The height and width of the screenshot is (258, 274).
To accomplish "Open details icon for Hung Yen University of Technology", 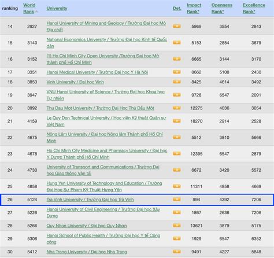I will (177, 186).
